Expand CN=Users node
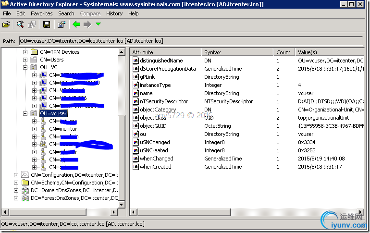The image size is (370, 233). [x=25, y=60]
